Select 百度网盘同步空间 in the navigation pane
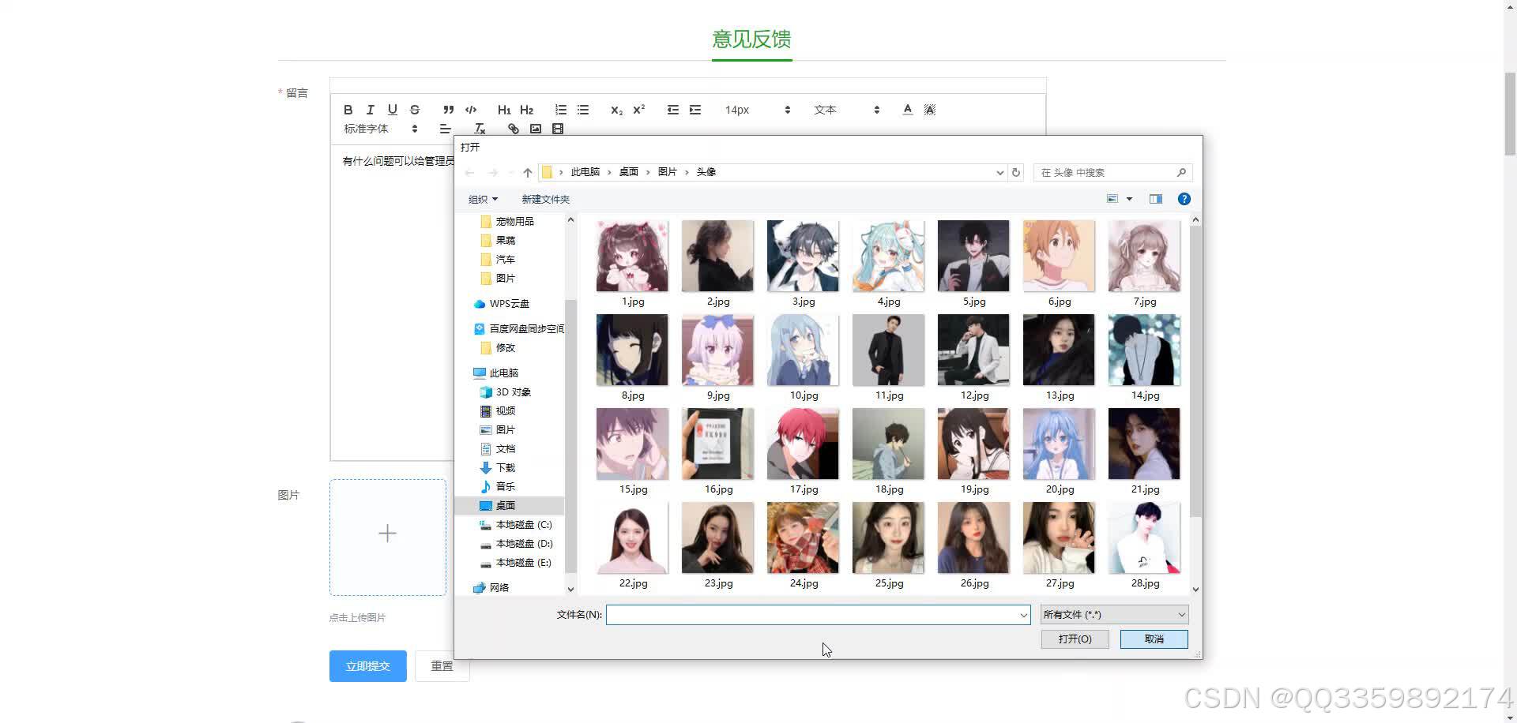Screen dimensions: 1517x723 (526, 329)
